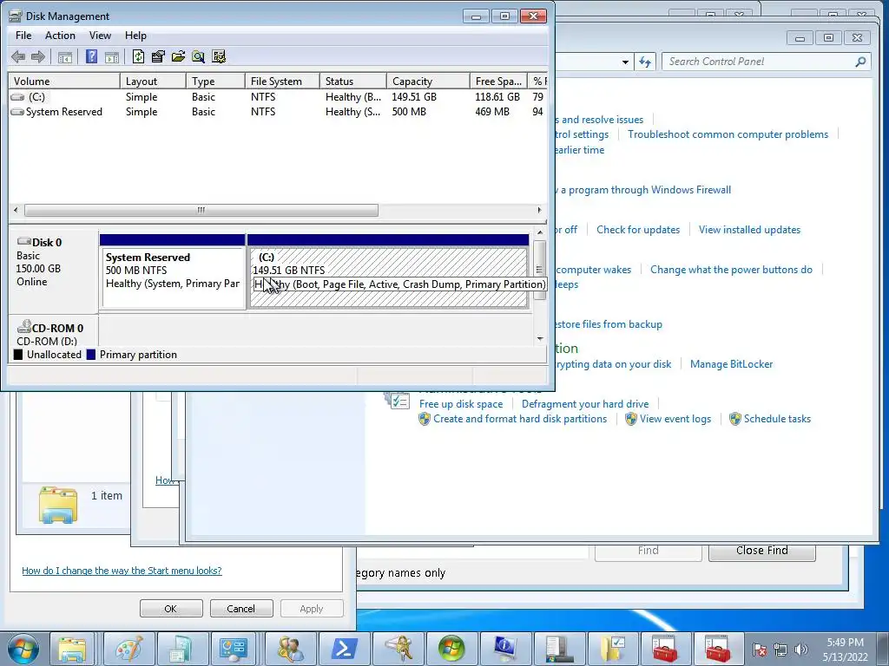Open Paint from the taskbar
This screenshot has width=889, height=666.
tap(128, 649)
